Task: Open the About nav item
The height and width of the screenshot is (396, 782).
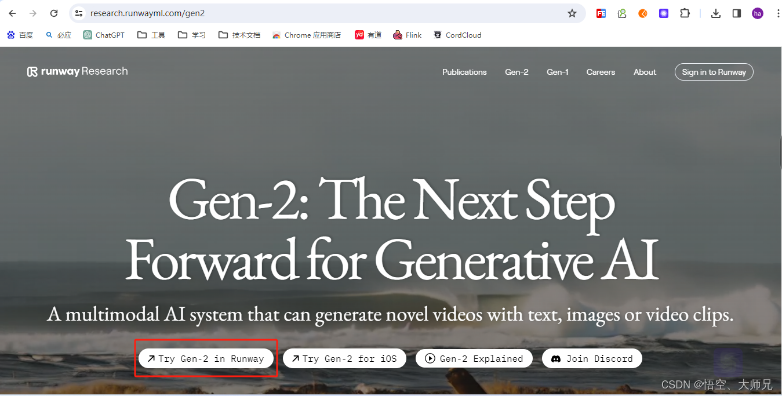Action: tap(645, 72)
